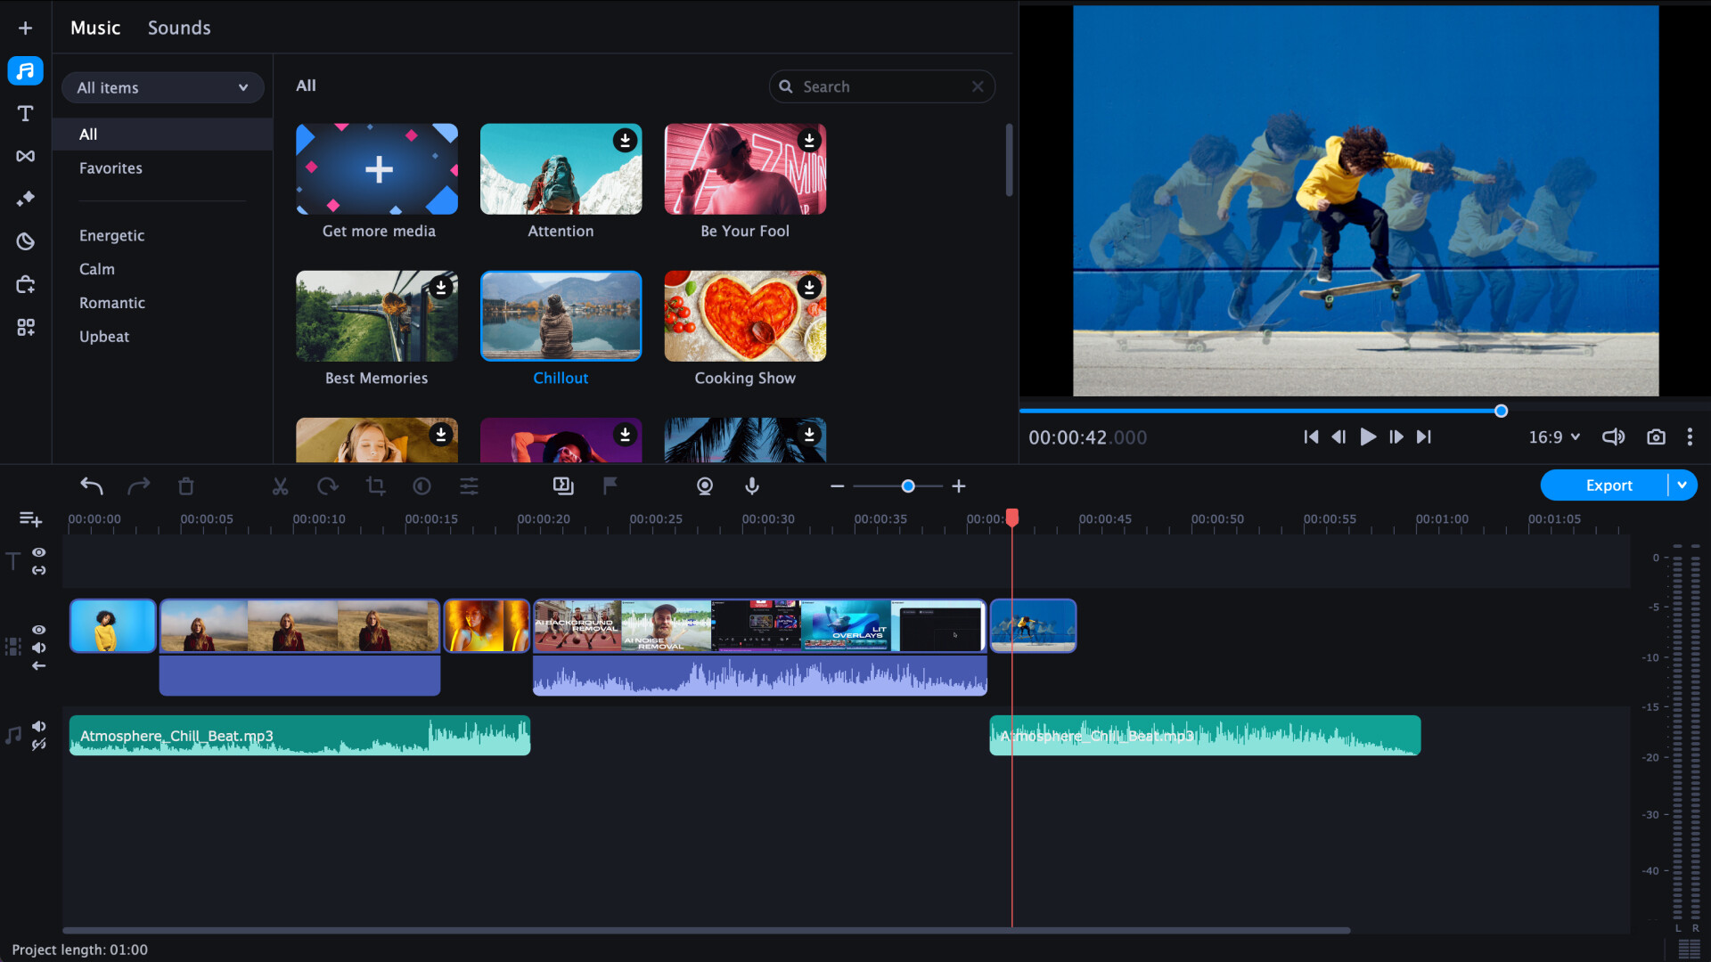Open the All items category dropdown

click(x=162, y=86)
